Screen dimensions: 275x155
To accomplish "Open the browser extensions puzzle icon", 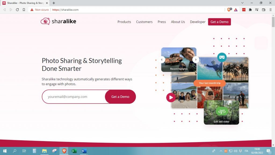I will click(250, 10).
